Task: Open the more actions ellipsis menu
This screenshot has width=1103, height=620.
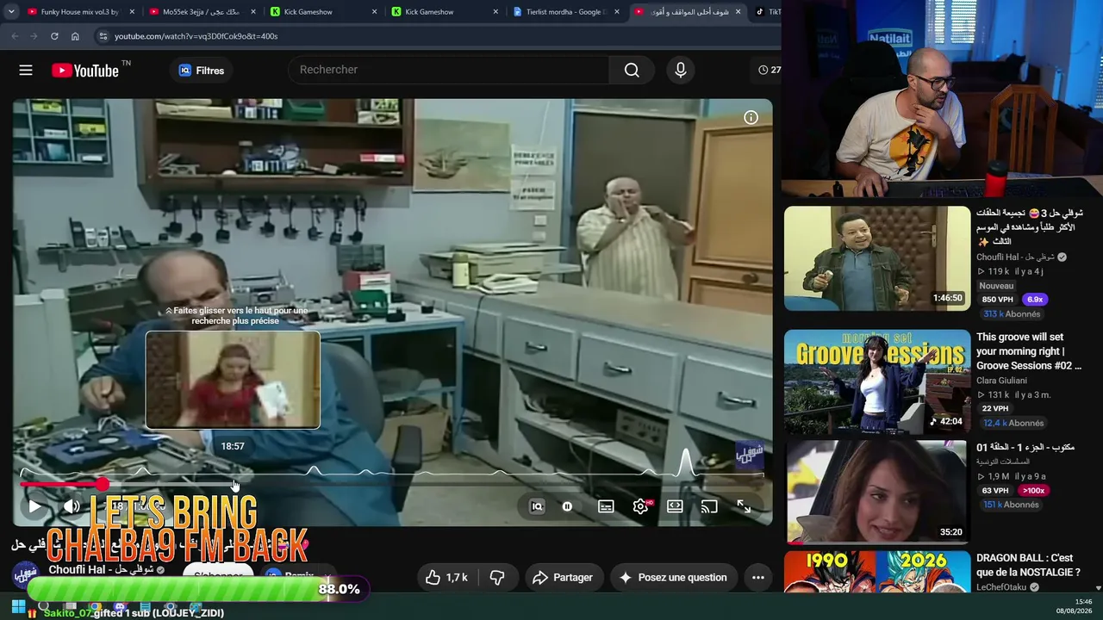Action: 758,577
